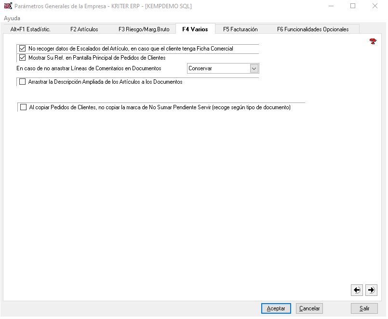Go to F3 Riesgo/Marg.Bruto tab
Screen dimensions: 388x319
point(144,29)
